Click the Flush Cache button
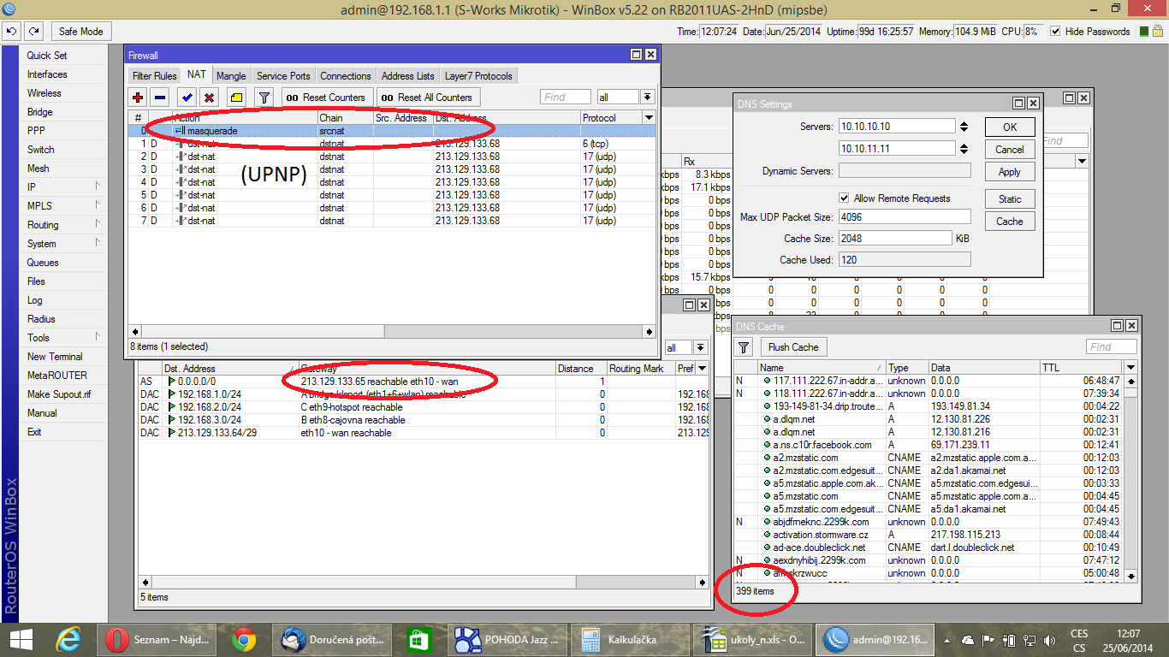The width and height of the screenshot is (1169, 657). point(793,347)
